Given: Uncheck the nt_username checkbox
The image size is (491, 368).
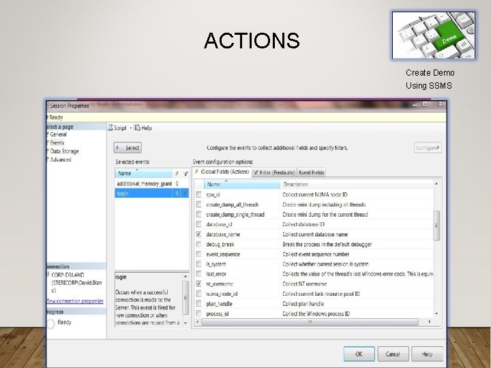Looking at the screenshot, I should 198,283.
